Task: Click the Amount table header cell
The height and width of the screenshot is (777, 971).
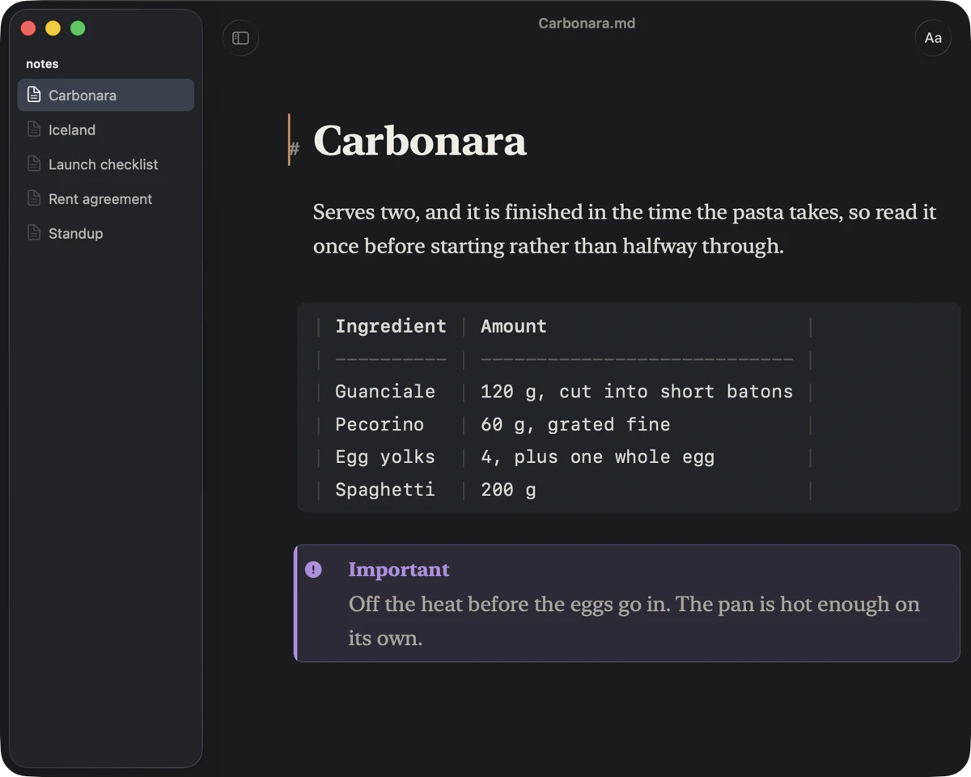Action: coord(514,326)
